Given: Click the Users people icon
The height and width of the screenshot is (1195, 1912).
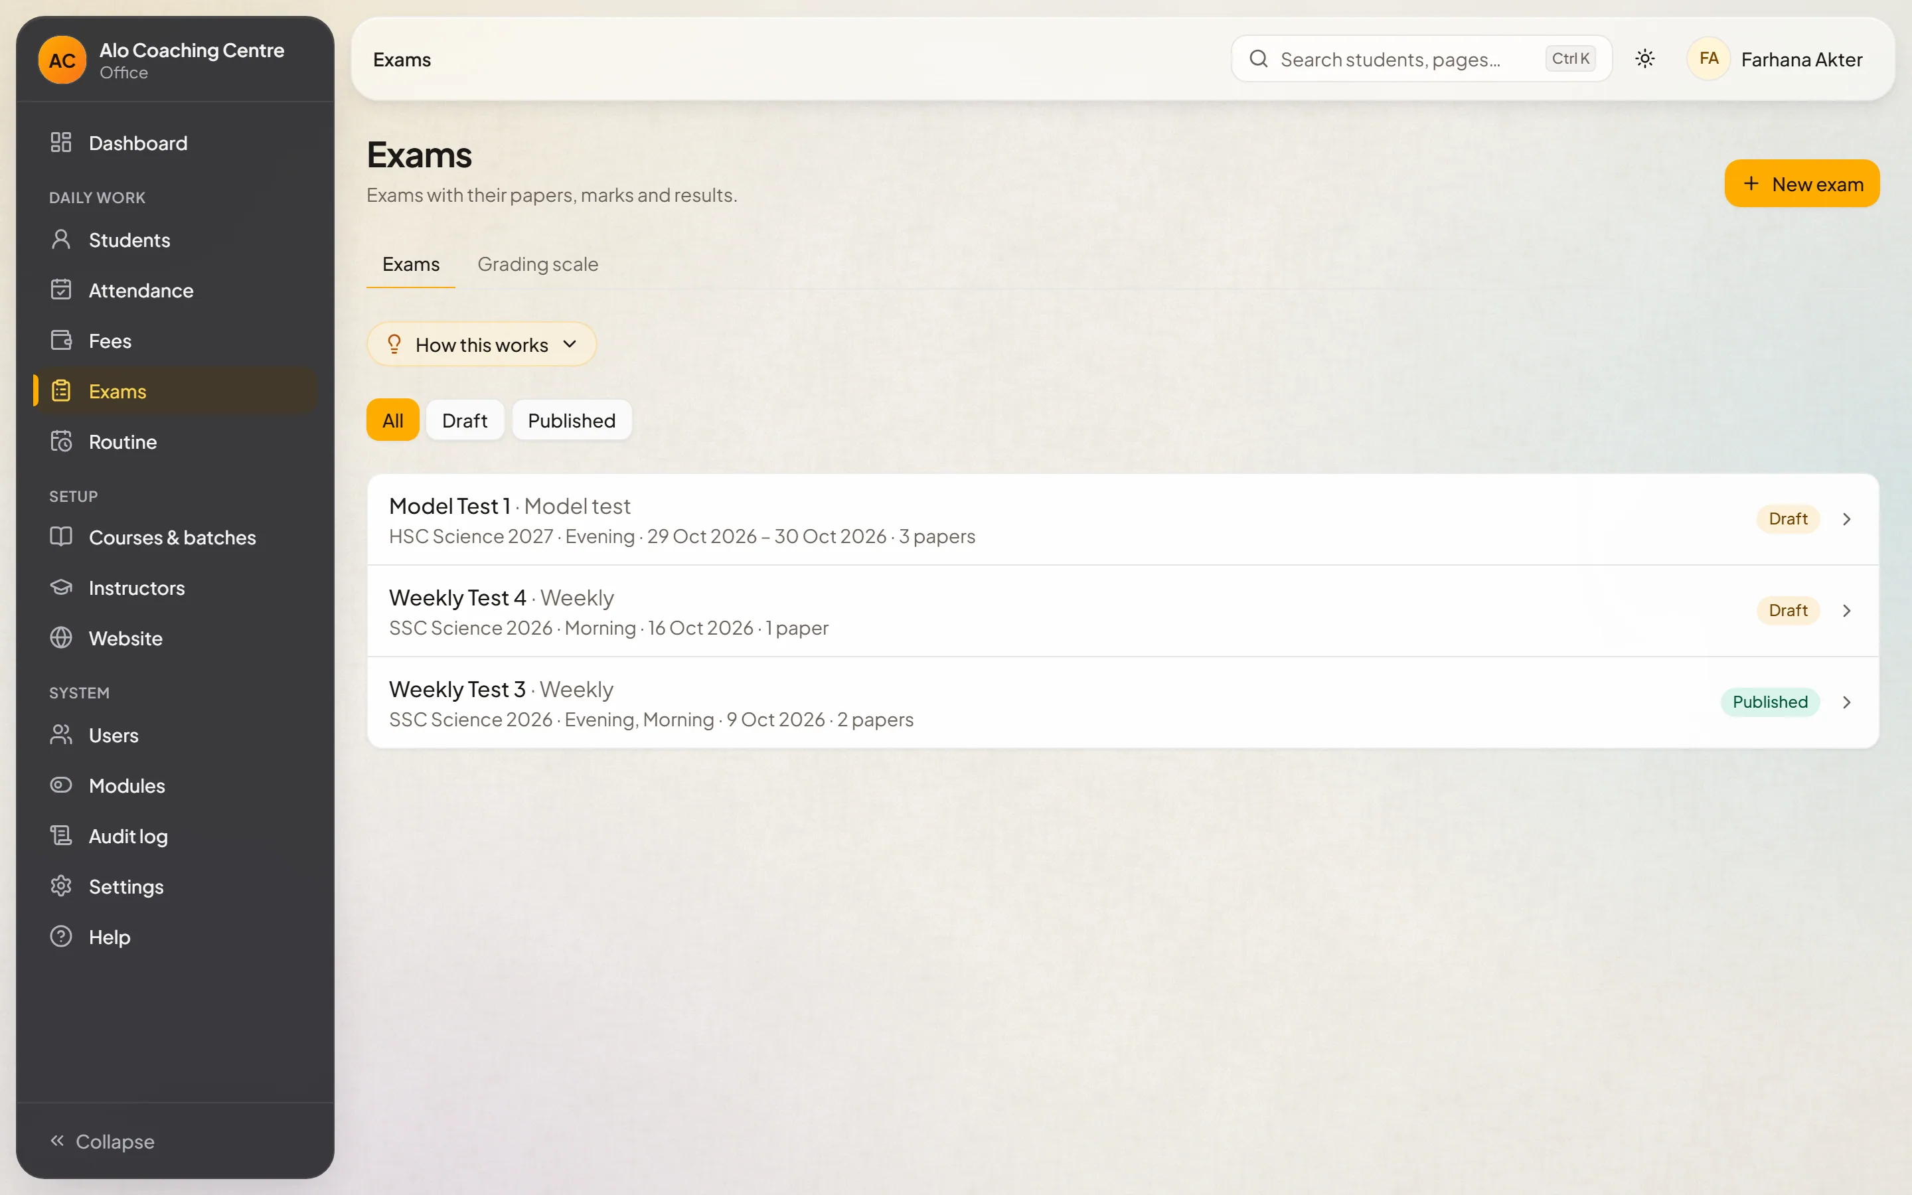Looking at the screenshot, I should click(61, 735).
